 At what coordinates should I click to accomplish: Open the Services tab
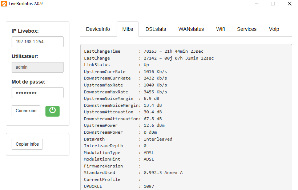(x=247, y=29)
